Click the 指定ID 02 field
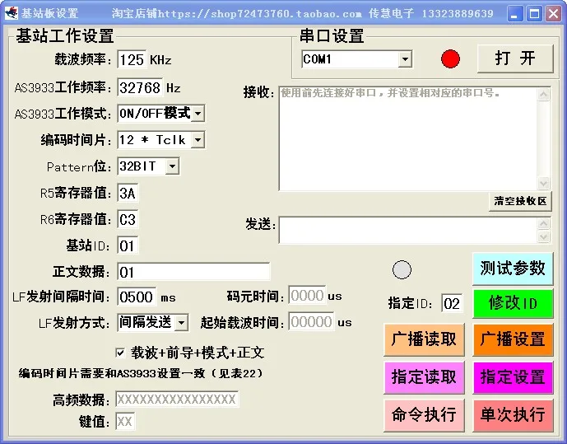 pyautogui.click(x=452, y=303)
